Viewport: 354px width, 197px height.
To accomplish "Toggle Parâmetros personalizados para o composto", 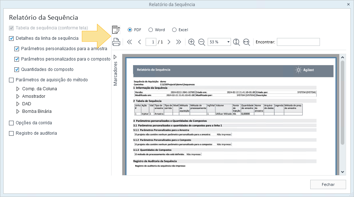I will click(17, 59).
